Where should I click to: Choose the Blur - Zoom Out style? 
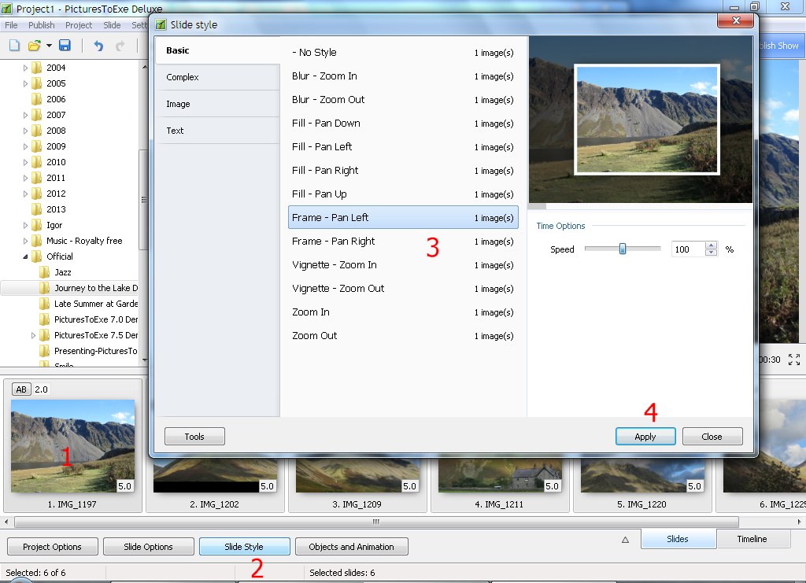[x=403, y=100]
